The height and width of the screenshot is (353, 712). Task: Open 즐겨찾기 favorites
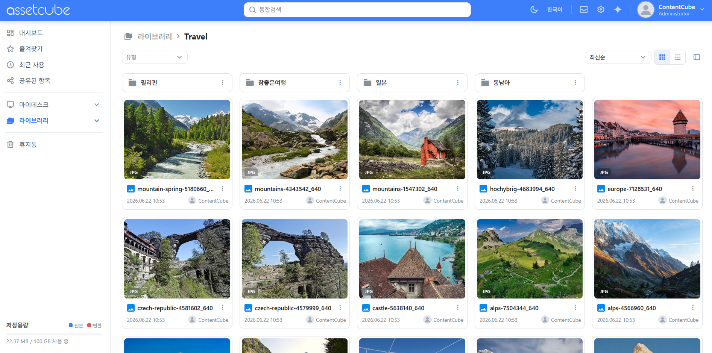(x=31, y=48)
